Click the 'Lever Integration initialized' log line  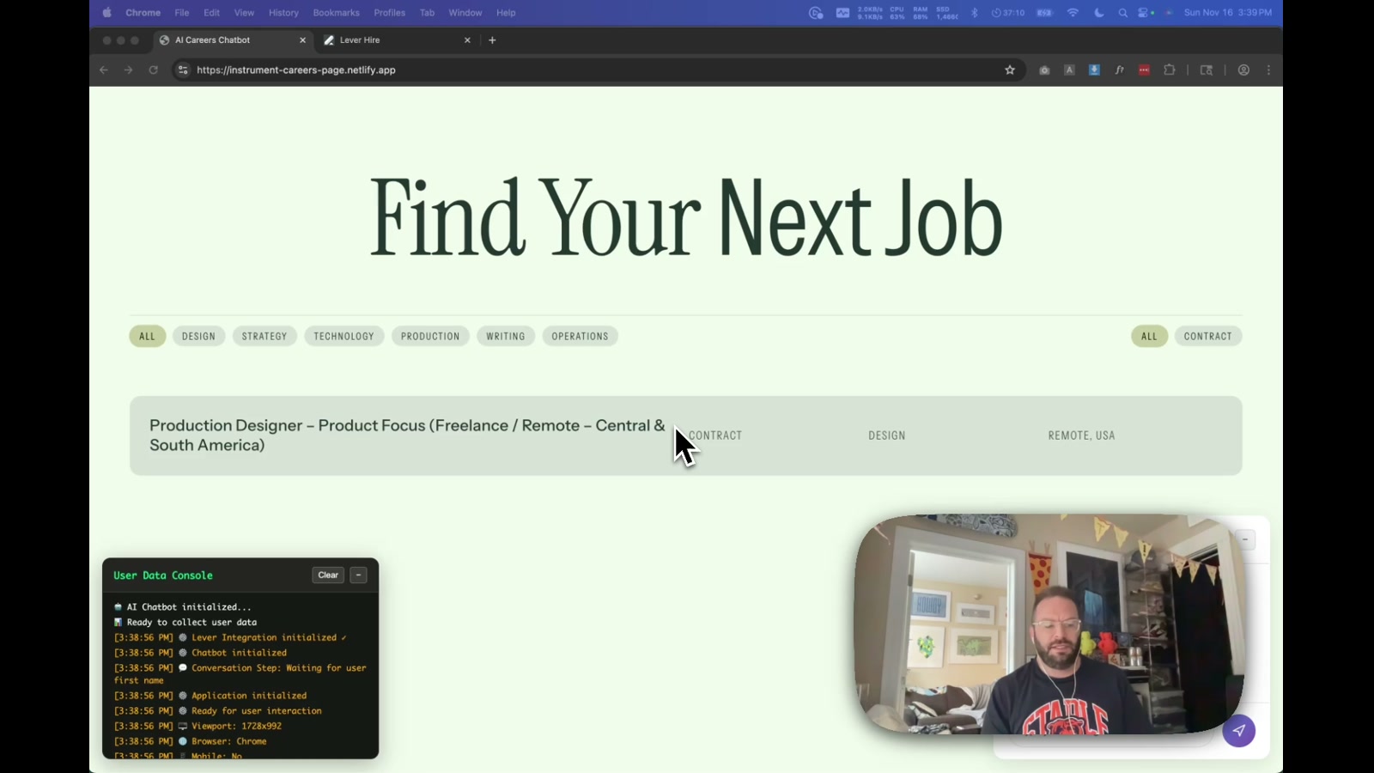pos(230,638)
